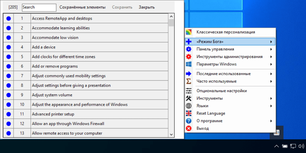The height and width of the screenshot is (153, 306).
Task: Click the Windows logo Параметры Windows icon
Action: [x=189, y=64]
